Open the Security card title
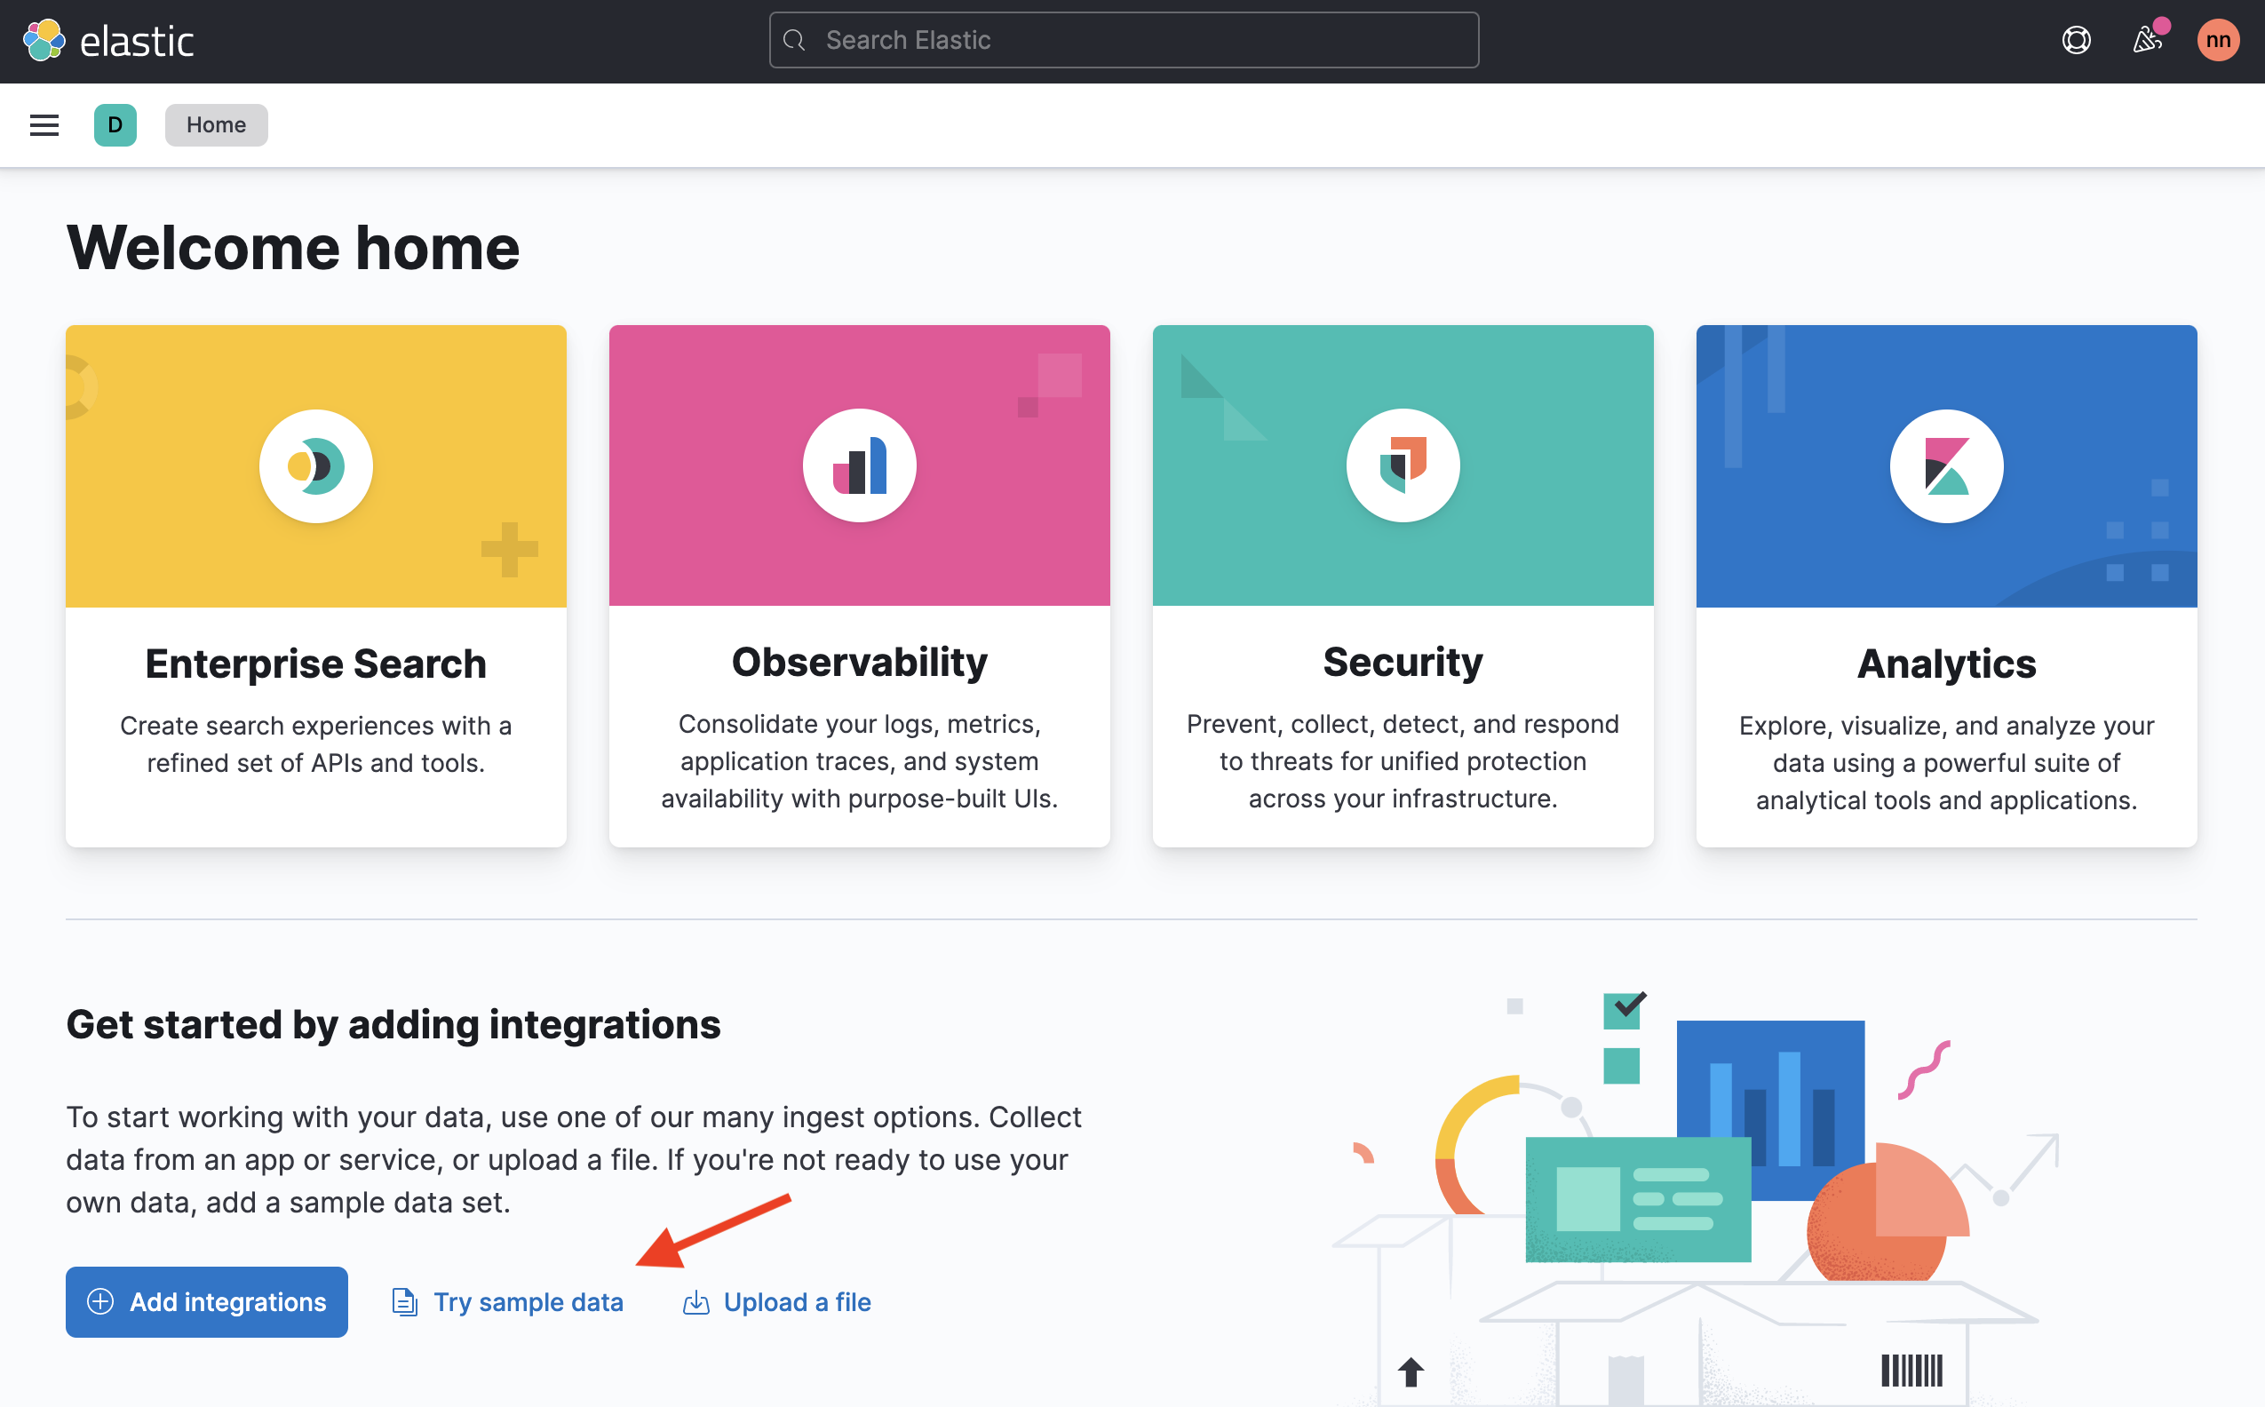The image size is (2265, 1407). click(1403, 662)
